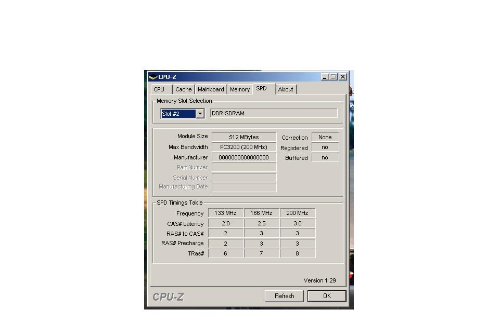
Task: Click the Correction value None
Action: point(325,137)
